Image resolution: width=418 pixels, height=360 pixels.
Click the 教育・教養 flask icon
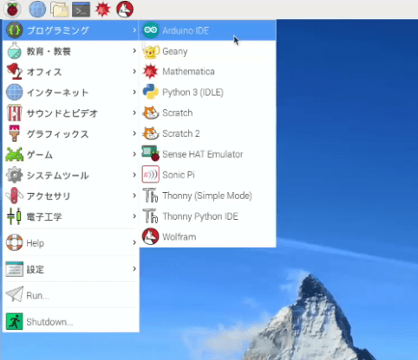click(14, 51)
